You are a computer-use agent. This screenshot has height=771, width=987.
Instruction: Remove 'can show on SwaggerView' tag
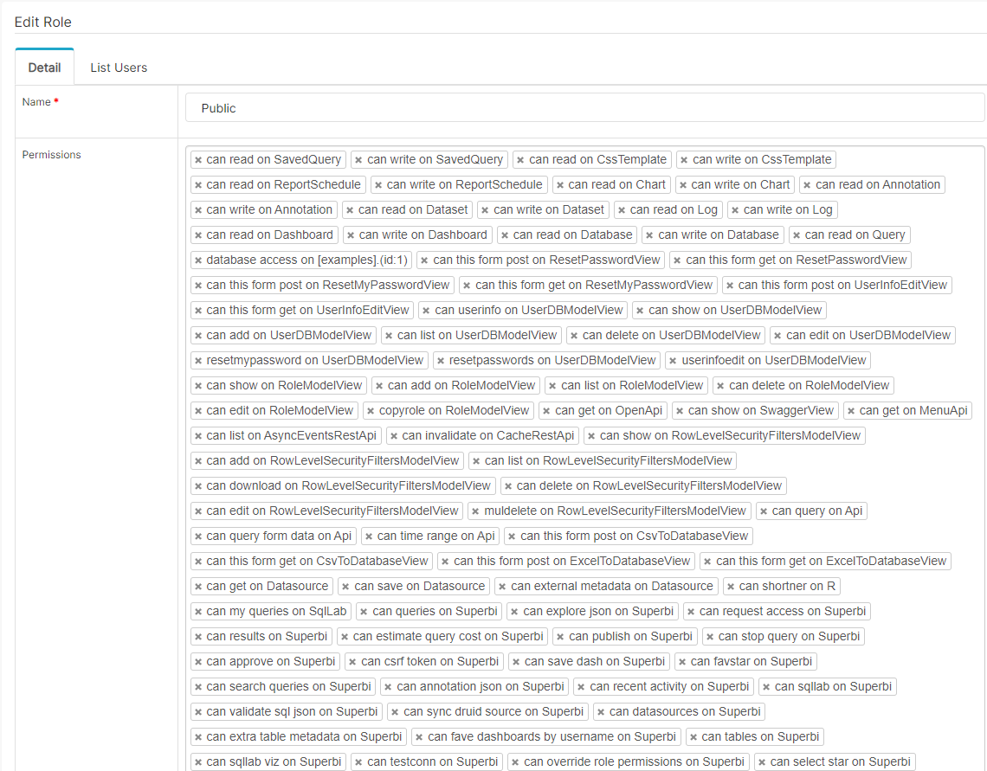(680, 412)
